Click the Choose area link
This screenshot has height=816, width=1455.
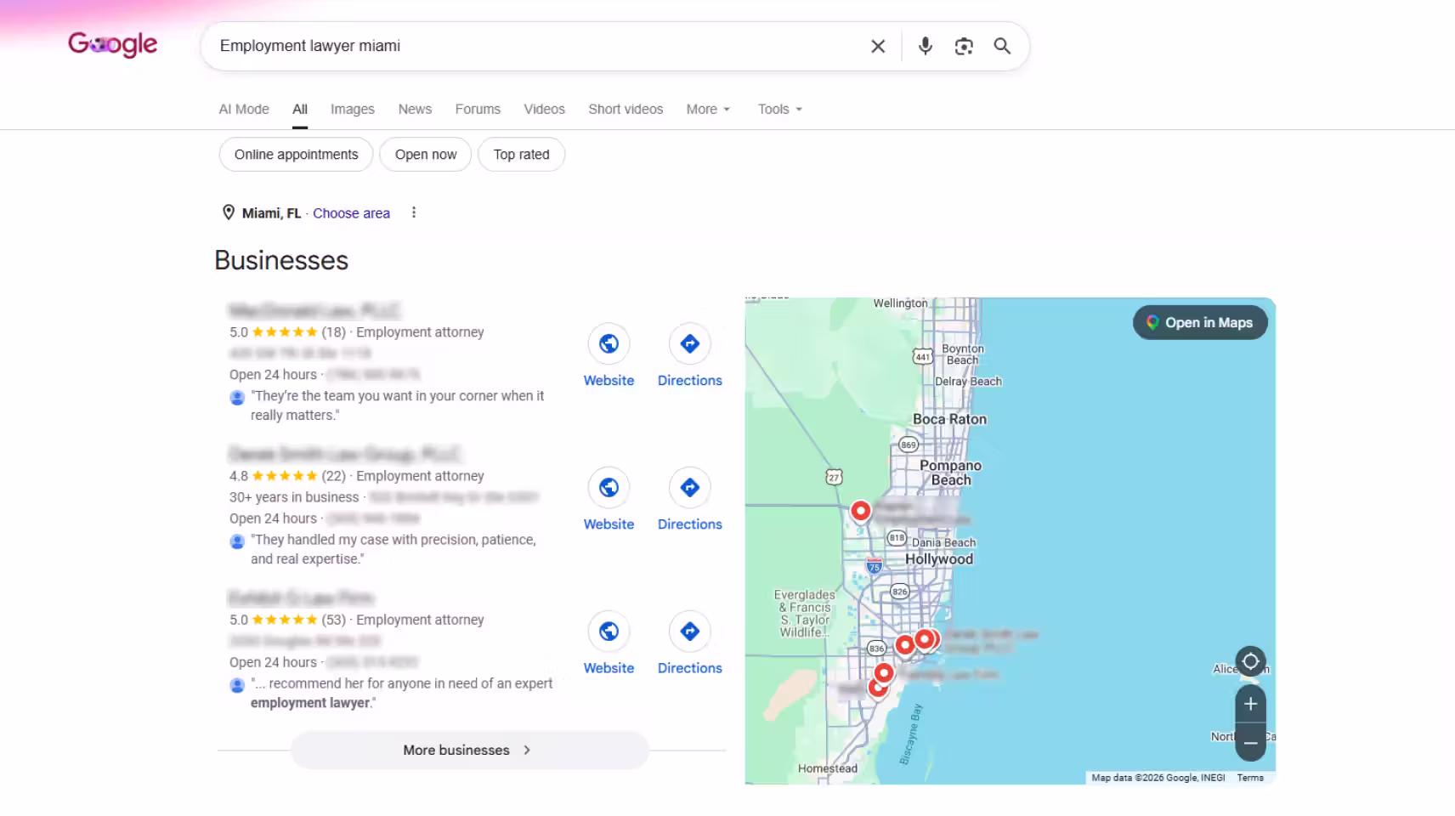351,213
